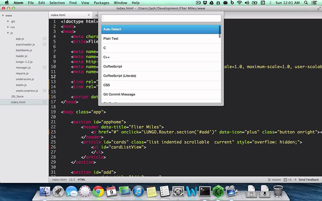Expand the css folder
This screenshot has width=322, height=201.
[8, 27]
